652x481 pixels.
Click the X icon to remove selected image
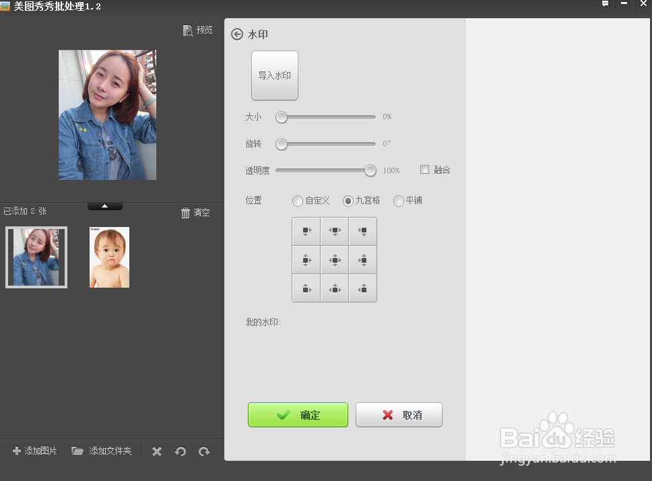[156, 451]
